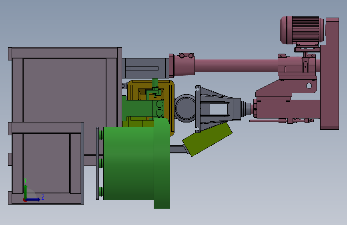Select the finned maroon electric motor

click(302, 30)
